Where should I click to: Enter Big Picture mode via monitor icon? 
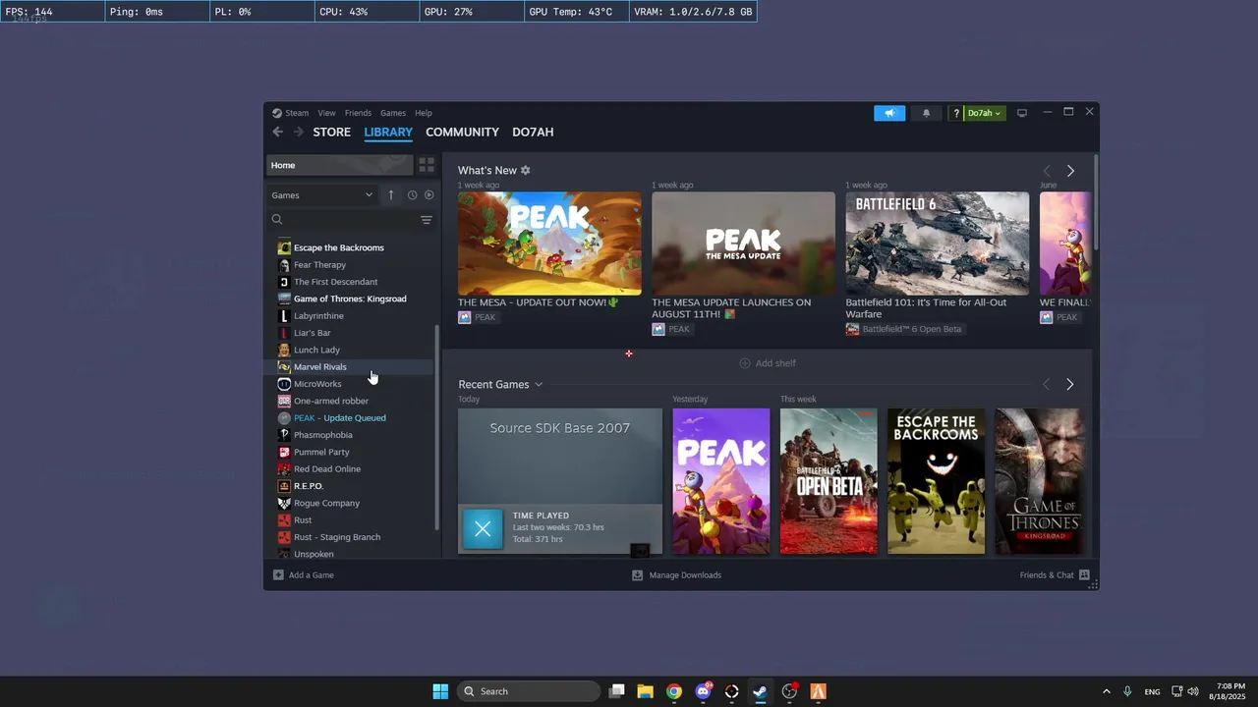(x=1022, y=113)
